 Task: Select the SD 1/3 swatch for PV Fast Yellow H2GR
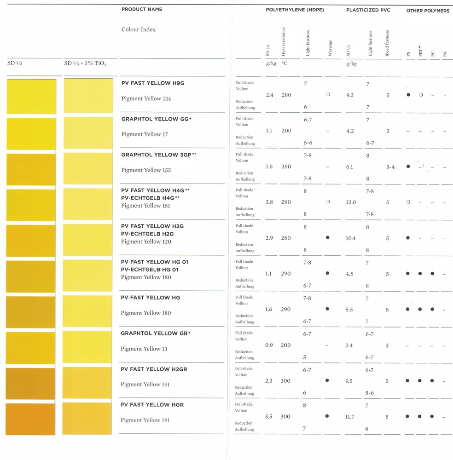(x=30, y=384)
